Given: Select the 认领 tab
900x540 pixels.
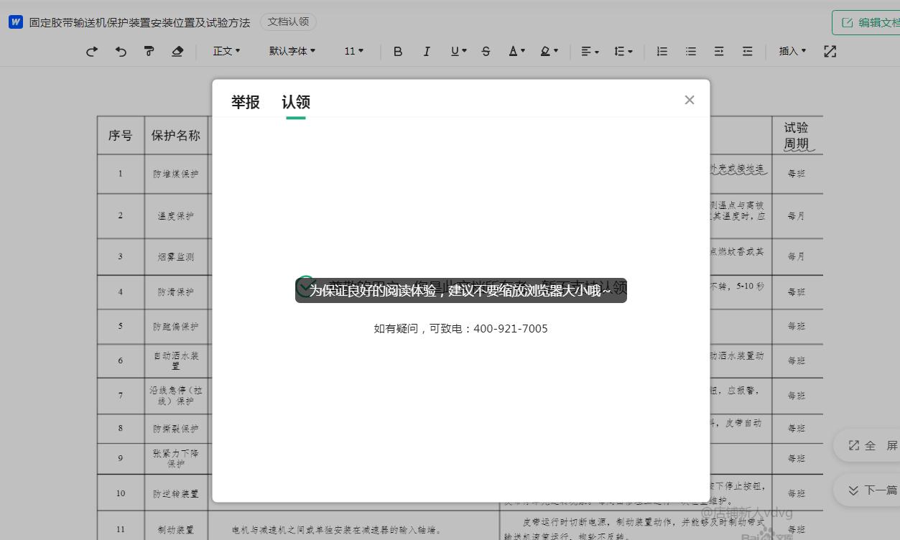Looking at the screenshot, I should pyautogui.click(x=295, y=102).
